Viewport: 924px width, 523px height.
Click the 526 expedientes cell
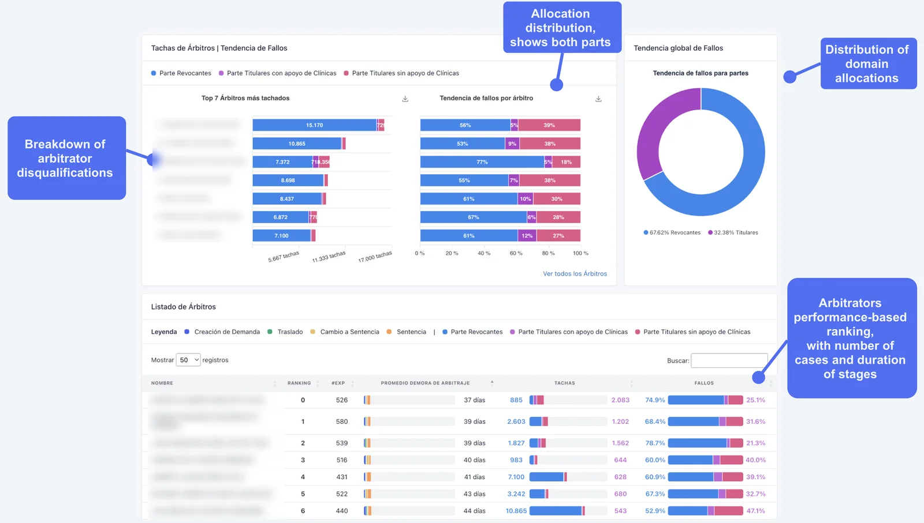[x=342, y=400]
